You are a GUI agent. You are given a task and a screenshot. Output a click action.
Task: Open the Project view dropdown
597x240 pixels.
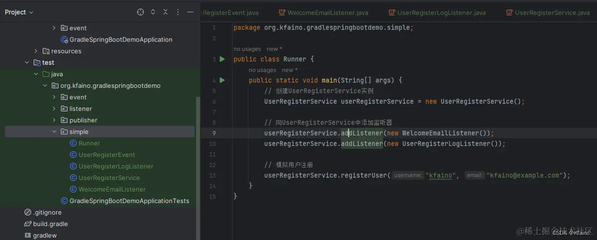tap(19, 12)
